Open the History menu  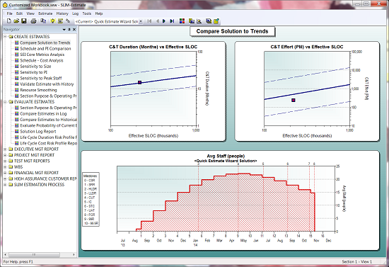click(62, 13)
